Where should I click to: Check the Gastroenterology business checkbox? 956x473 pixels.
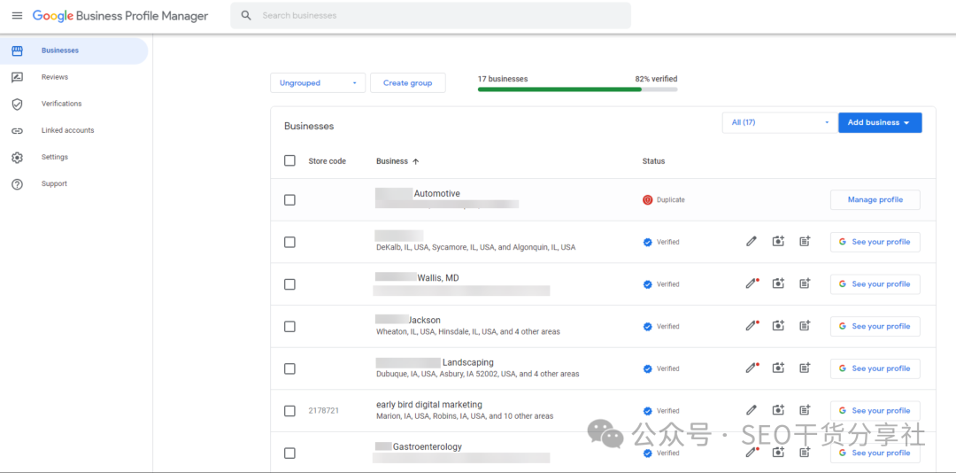(x=289, y=453)
